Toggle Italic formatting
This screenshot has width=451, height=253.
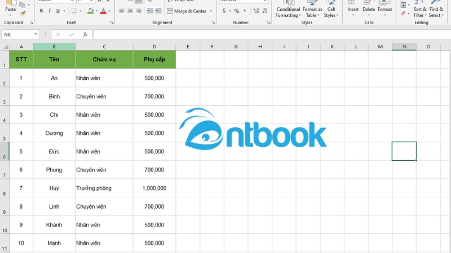pos(50,11)
